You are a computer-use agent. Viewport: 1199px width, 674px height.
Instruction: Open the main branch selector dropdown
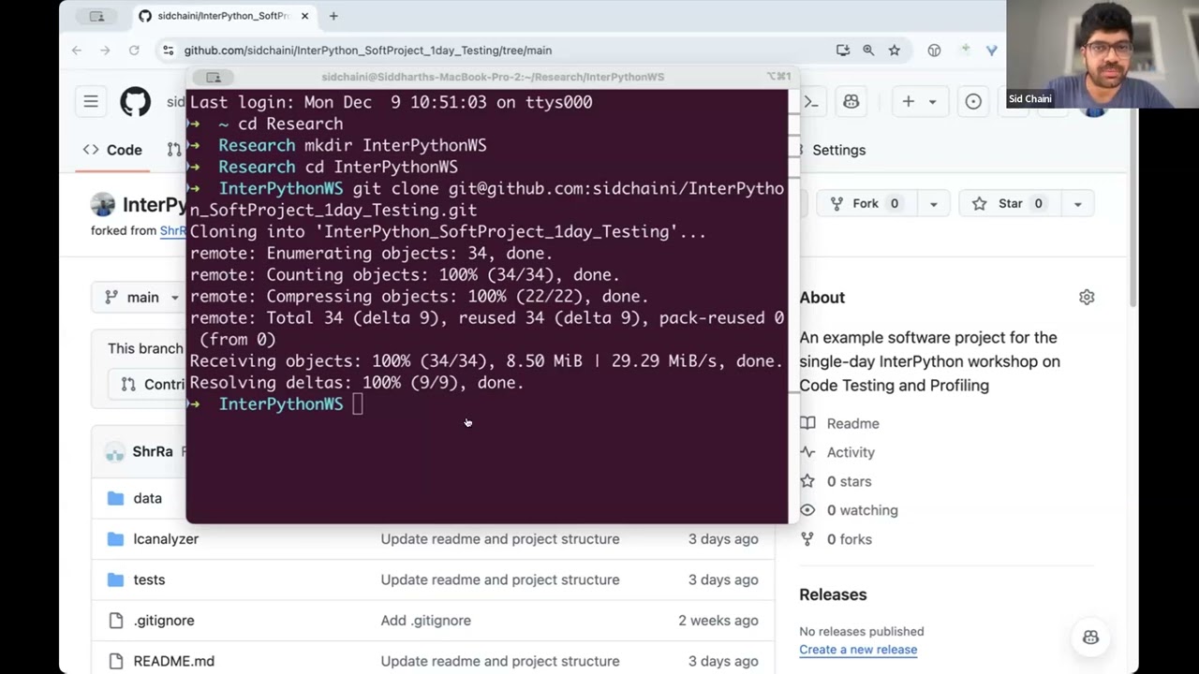[142, 297]
